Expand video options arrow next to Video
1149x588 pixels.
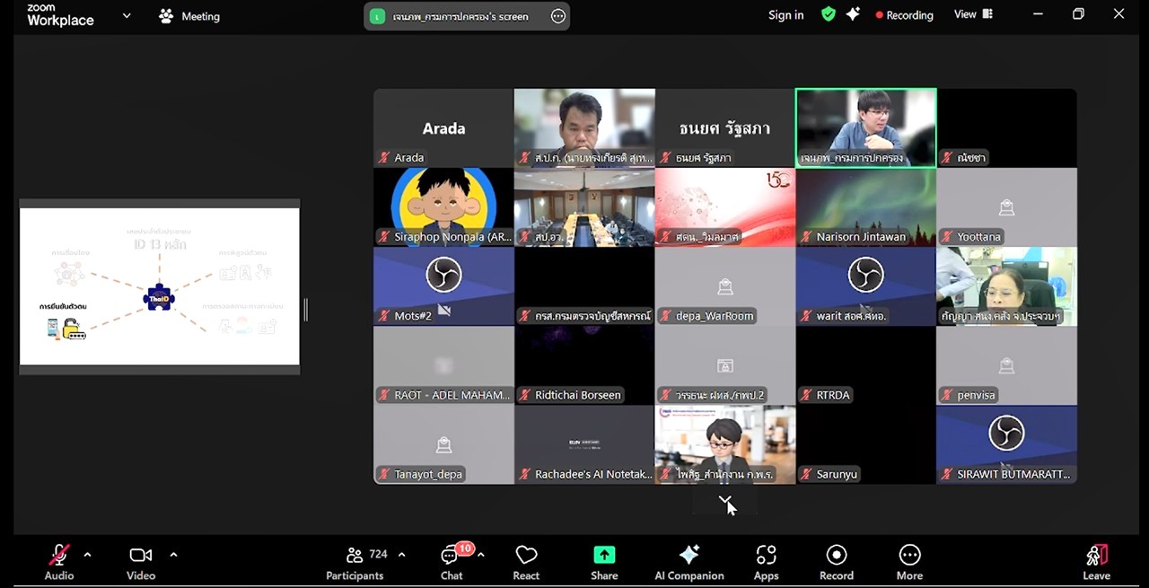click(173, 555)
